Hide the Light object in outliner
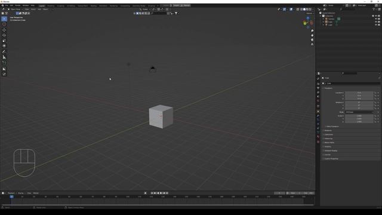This screenshot has width=382, height=215. [x=376, y=24]
